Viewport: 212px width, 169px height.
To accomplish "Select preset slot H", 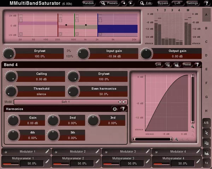I will (x=206, y=111).
